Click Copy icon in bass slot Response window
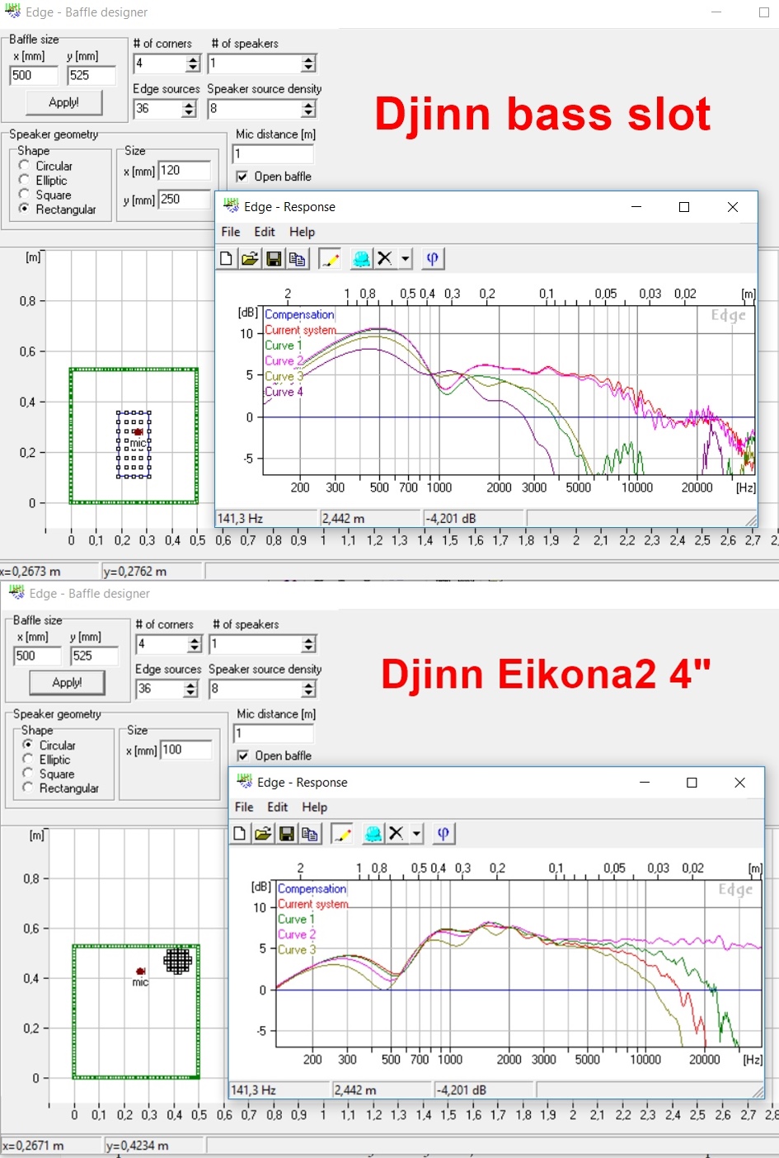The image size is (779, 1158). (x=297, y=259)
